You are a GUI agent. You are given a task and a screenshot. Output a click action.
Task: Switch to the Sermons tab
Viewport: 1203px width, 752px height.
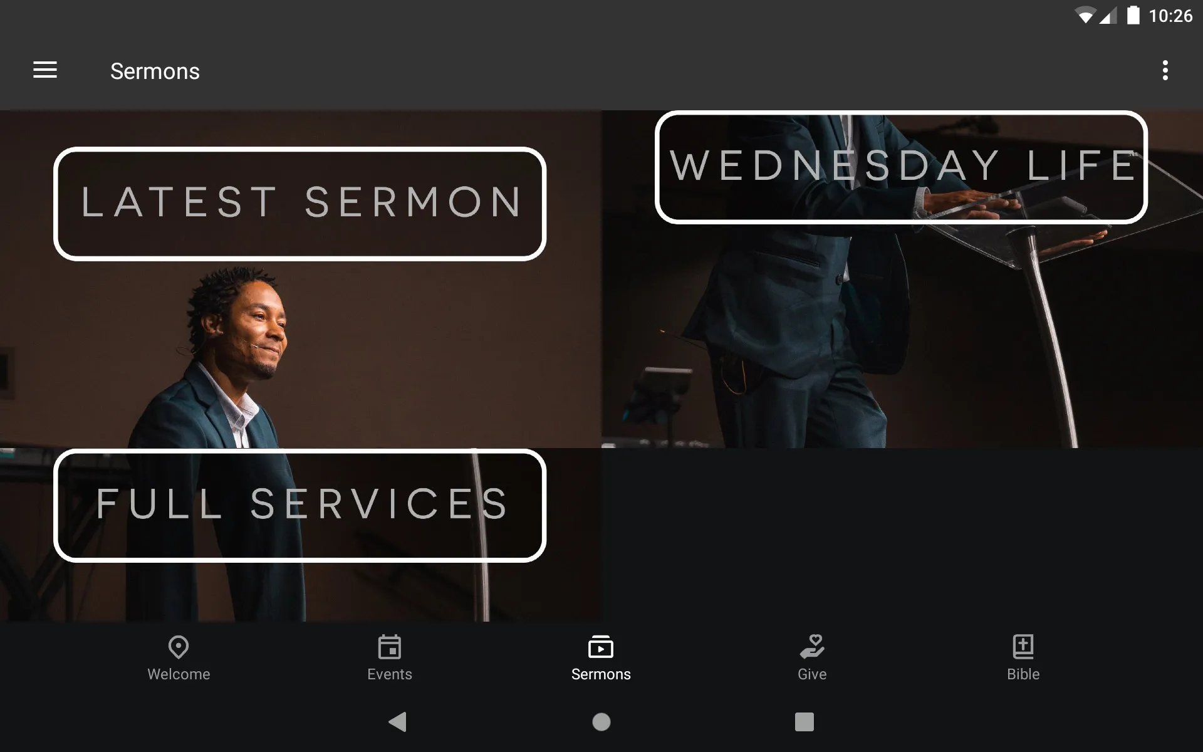click(601, 657)
